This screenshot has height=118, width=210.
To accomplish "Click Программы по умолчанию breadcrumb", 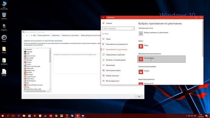I will [70, 35].
